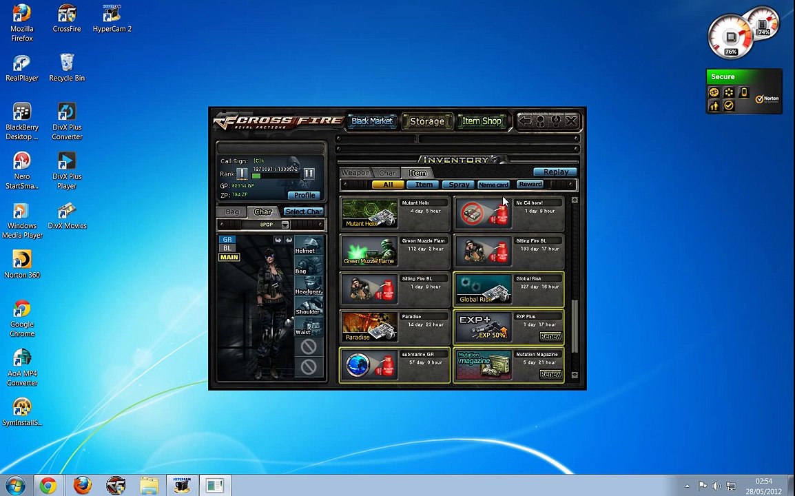The image size is (795, 496).
Task: Click the Profile button
Action: pyautogui.click(x=304, y=195)
